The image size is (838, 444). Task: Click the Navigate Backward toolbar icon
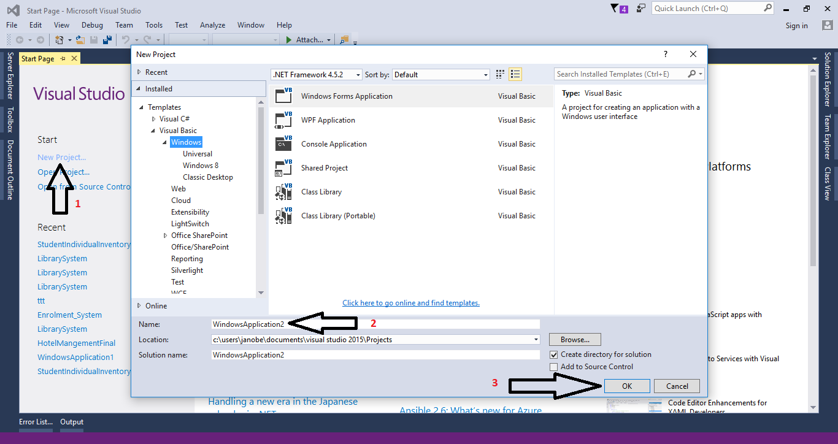[20, 40]
